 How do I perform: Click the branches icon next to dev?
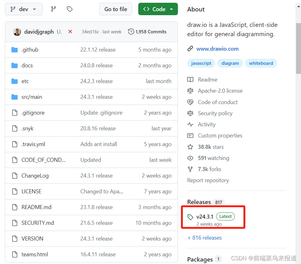click(x=54, y=9)
